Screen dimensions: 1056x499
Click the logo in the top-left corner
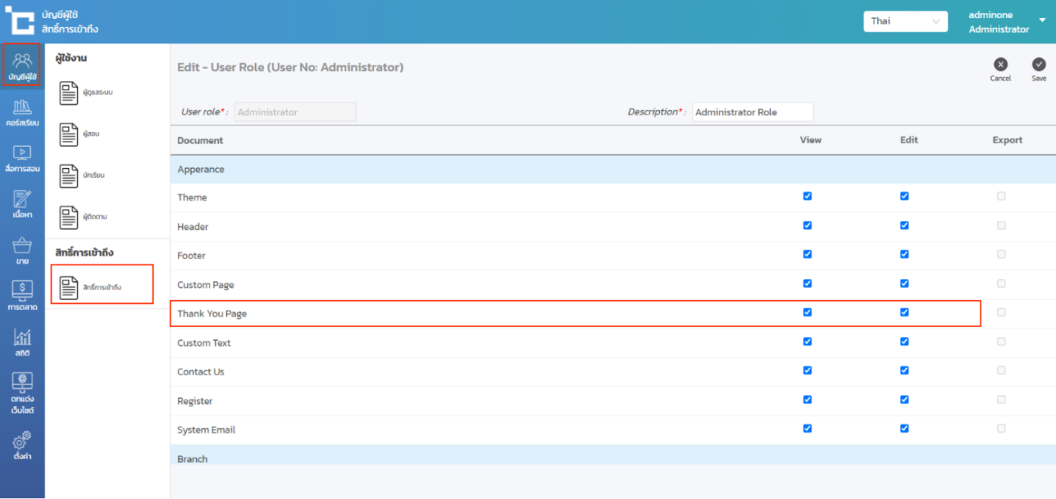20,21
